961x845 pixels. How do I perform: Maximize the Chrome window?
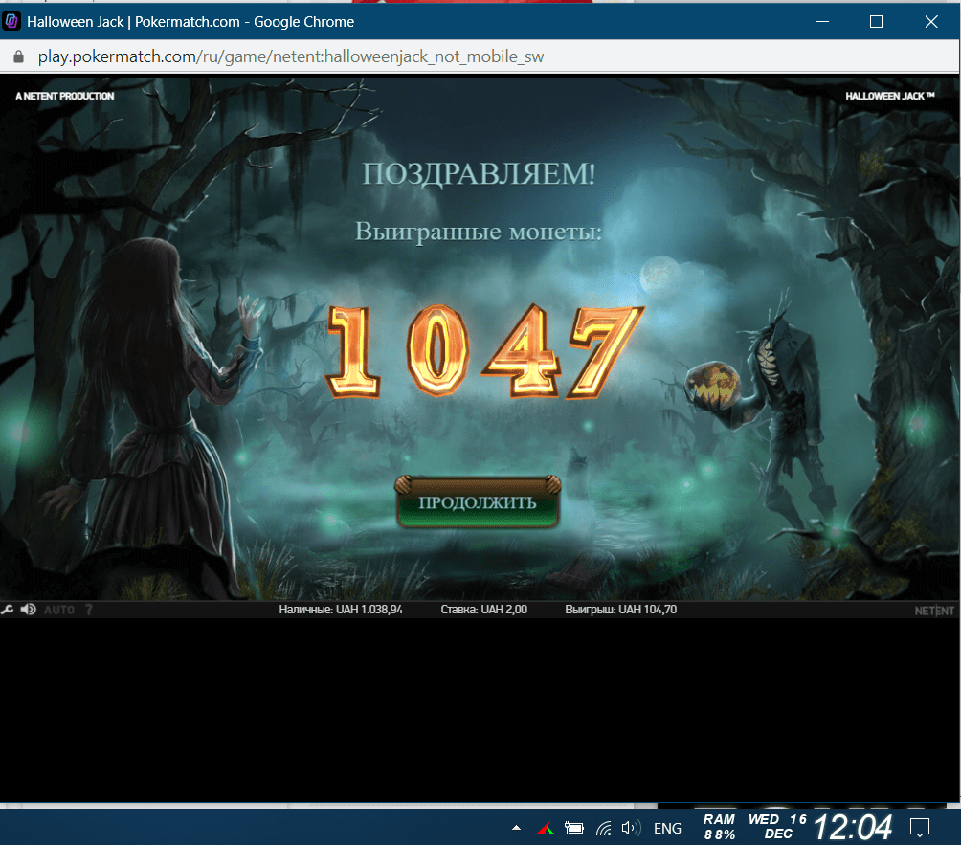pyautogui.click(x=877, y=22)
